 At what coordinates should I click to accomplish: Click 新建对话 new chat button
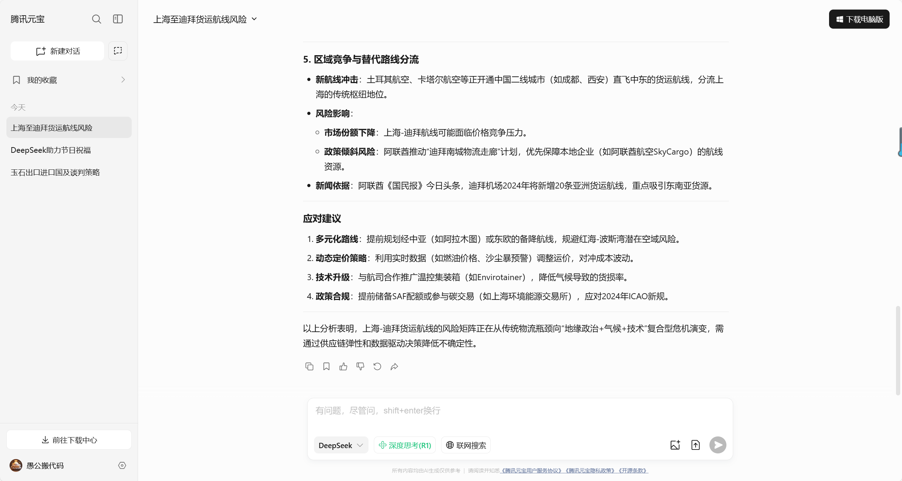pyautogui.click(x=58, y=51)
